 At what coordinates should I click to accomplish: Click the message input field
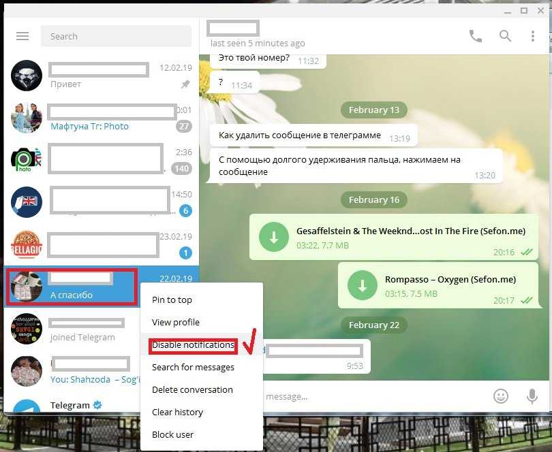click(x=375, y=396)
